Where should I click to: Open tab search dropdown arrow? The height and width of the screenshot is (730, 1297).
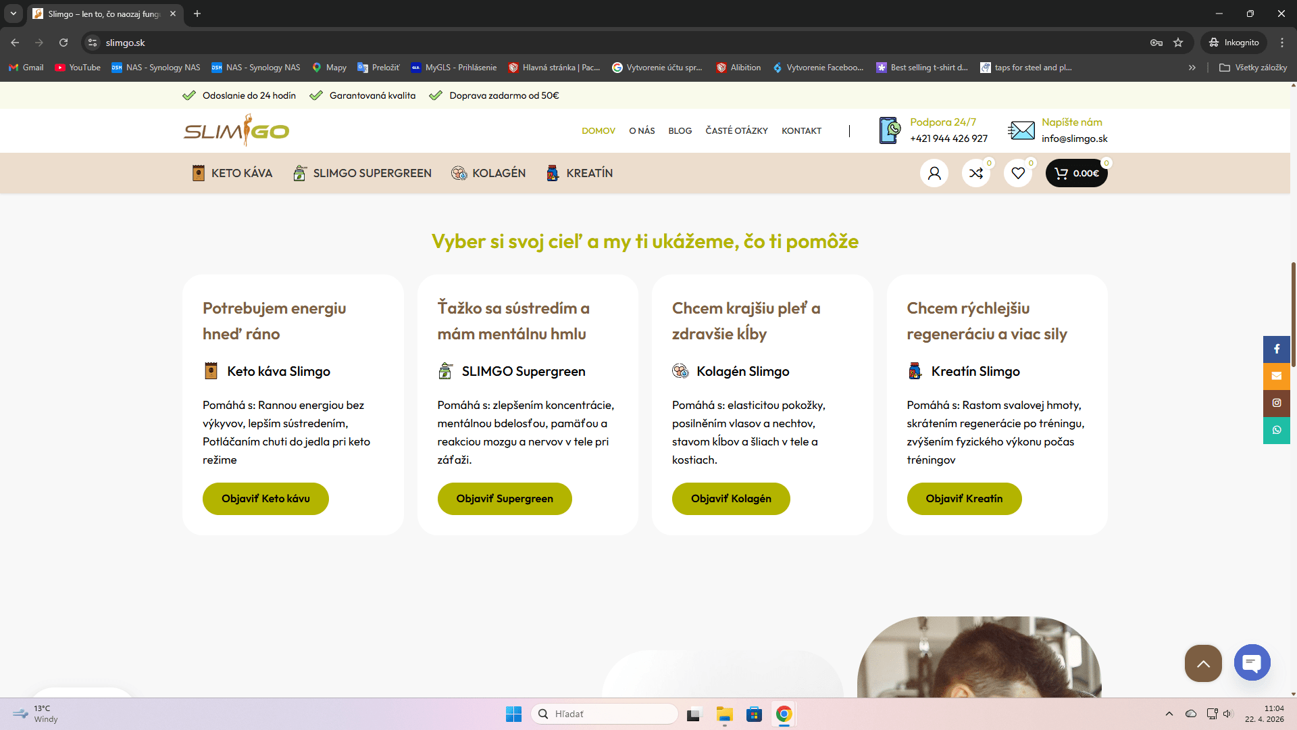coord(13,14)
